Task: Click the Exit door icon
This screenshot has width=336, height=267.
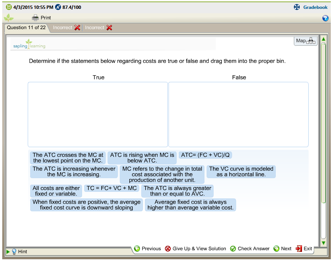Action: 299,249
